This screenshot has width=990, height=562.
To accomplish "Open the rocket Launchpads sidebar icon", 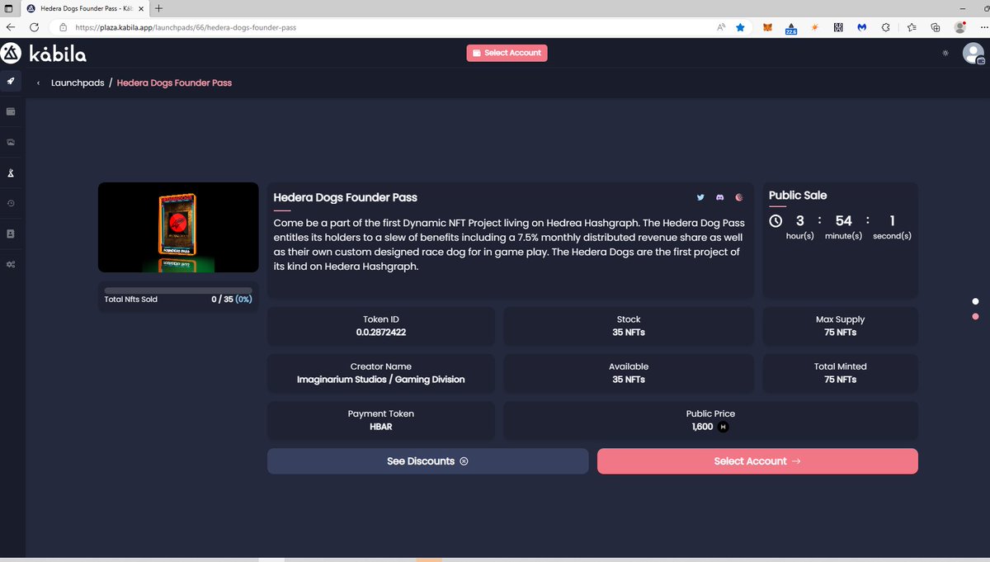I will point(12,82).
